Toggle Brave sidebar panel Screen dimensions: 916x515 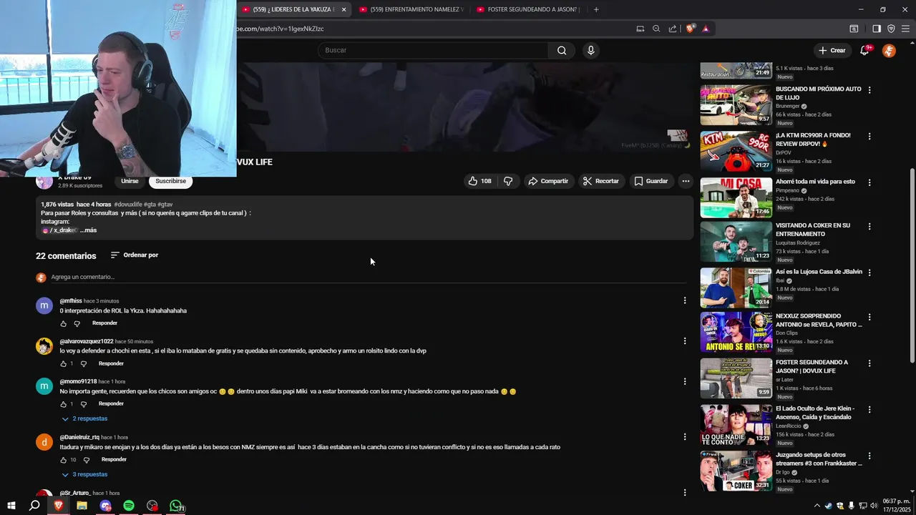(877, 29)
